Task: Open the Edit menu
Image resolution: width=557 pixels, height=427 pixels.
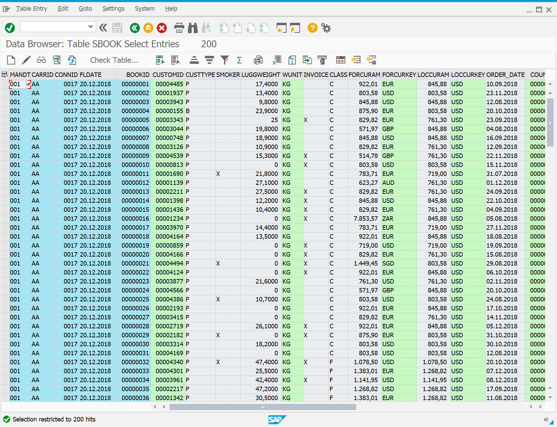Action: [x=63, y=9]
